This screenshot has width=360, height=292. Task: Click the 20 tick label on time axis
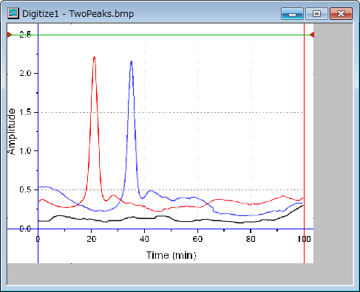coord(91,239)
